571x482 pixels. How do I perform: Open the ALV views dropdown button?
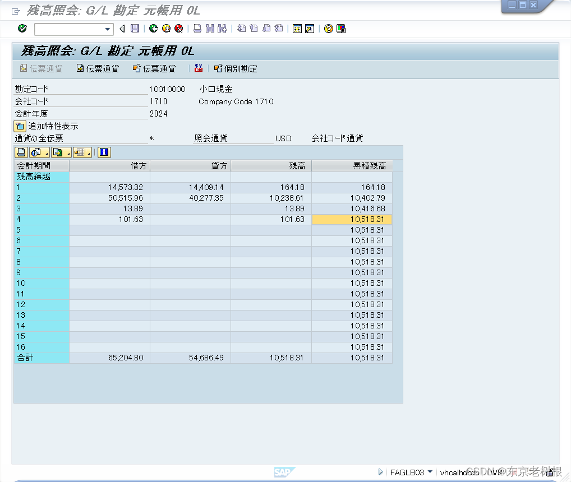pos(39,152)
